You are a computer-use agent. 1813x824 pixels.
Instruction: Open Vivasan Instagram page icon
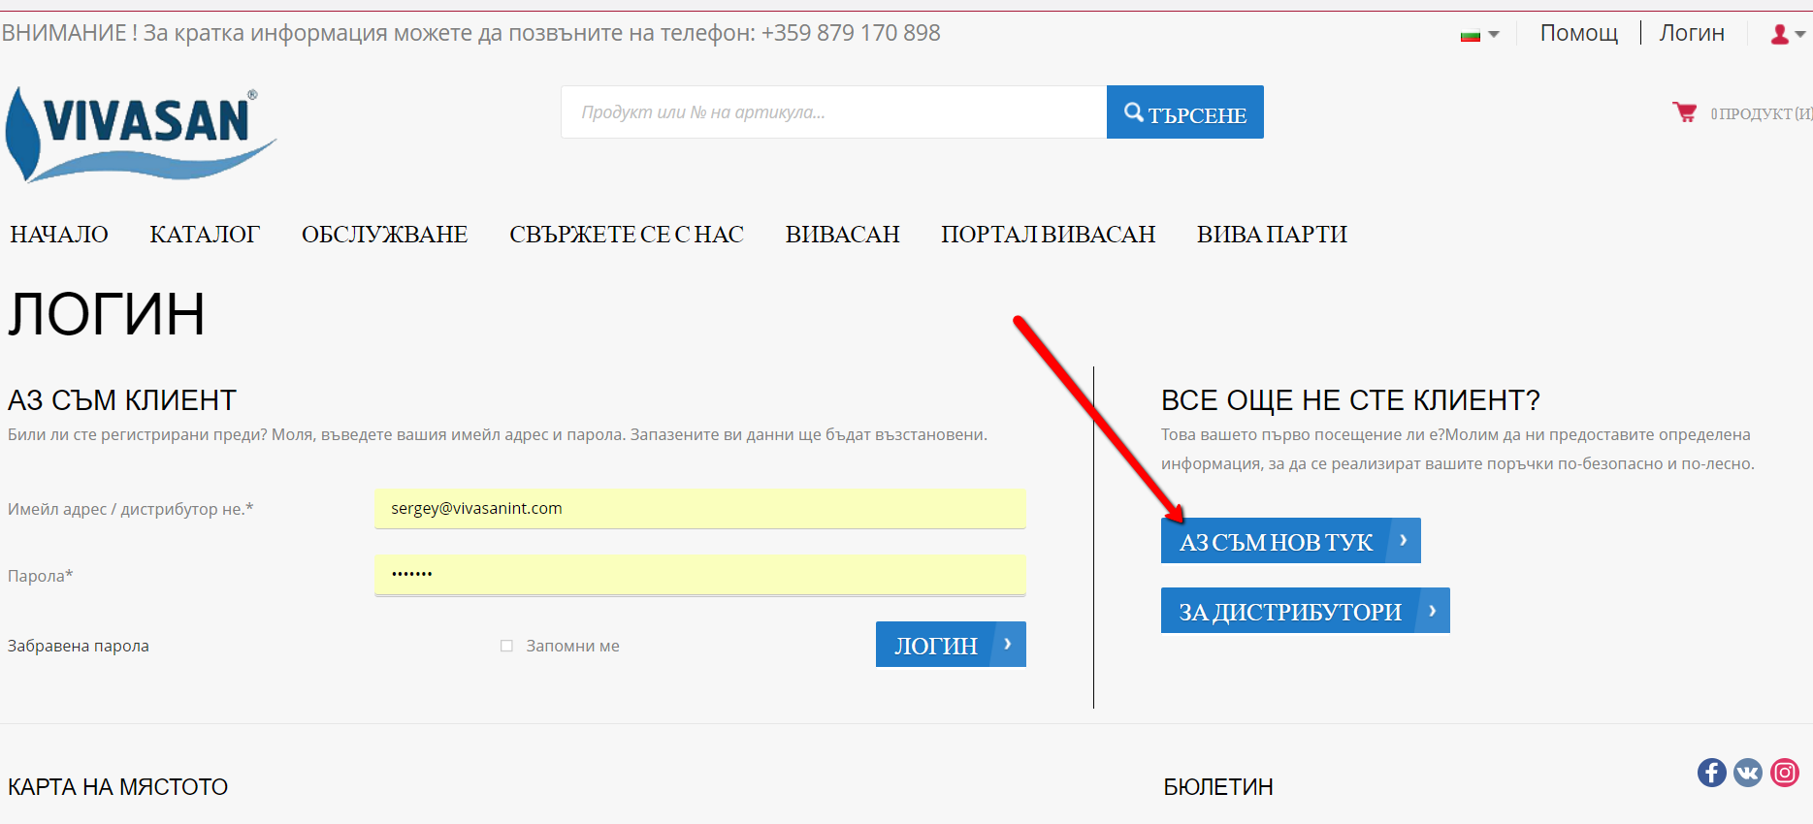[x=1785, y=773]
